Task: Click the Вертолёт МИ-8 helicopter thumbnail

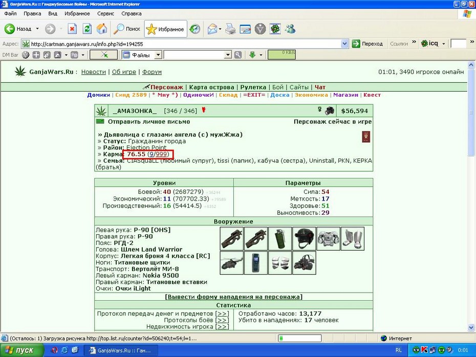Action: pyautogui.click(x=231, y=263)
